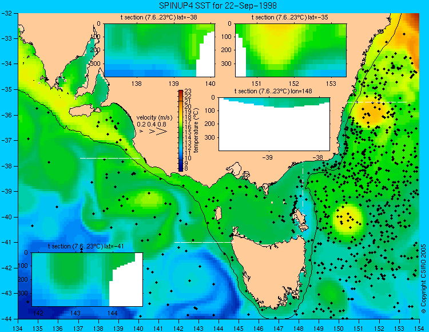Click the title 'SPINUP4 SST for 22-Sep-1998'
The image size is (429, 332).
tap(217, 6)
